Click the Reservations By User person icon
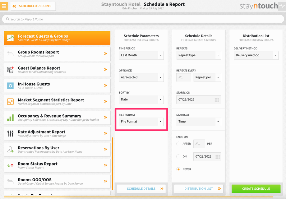The height and width of the screenshot is (199, 286). pos(10,149)
